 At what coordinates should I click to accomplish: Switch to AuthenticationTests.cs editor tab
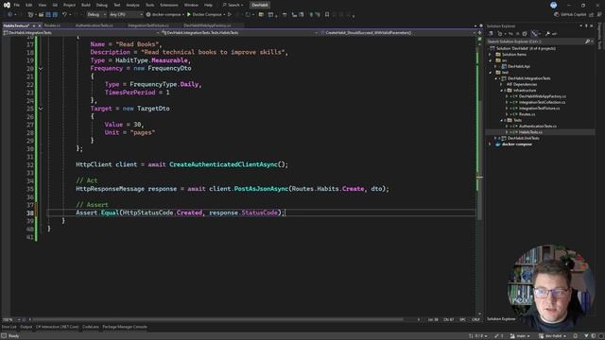tap(95, 25)
